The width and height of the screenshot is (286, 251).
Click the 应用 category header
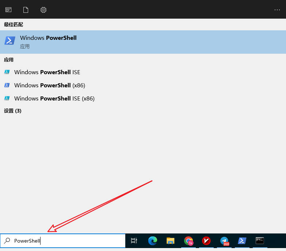click(x=9, y=60)
